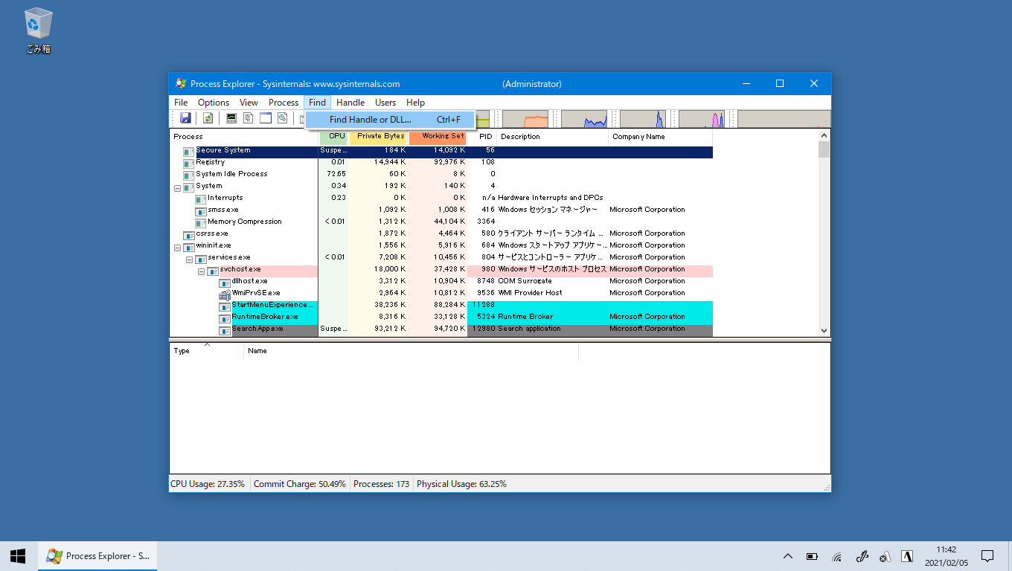1012x571 pixels.
Task: Click the WmiPrvSE.exe process icon
Action: [x=225, y=294]
